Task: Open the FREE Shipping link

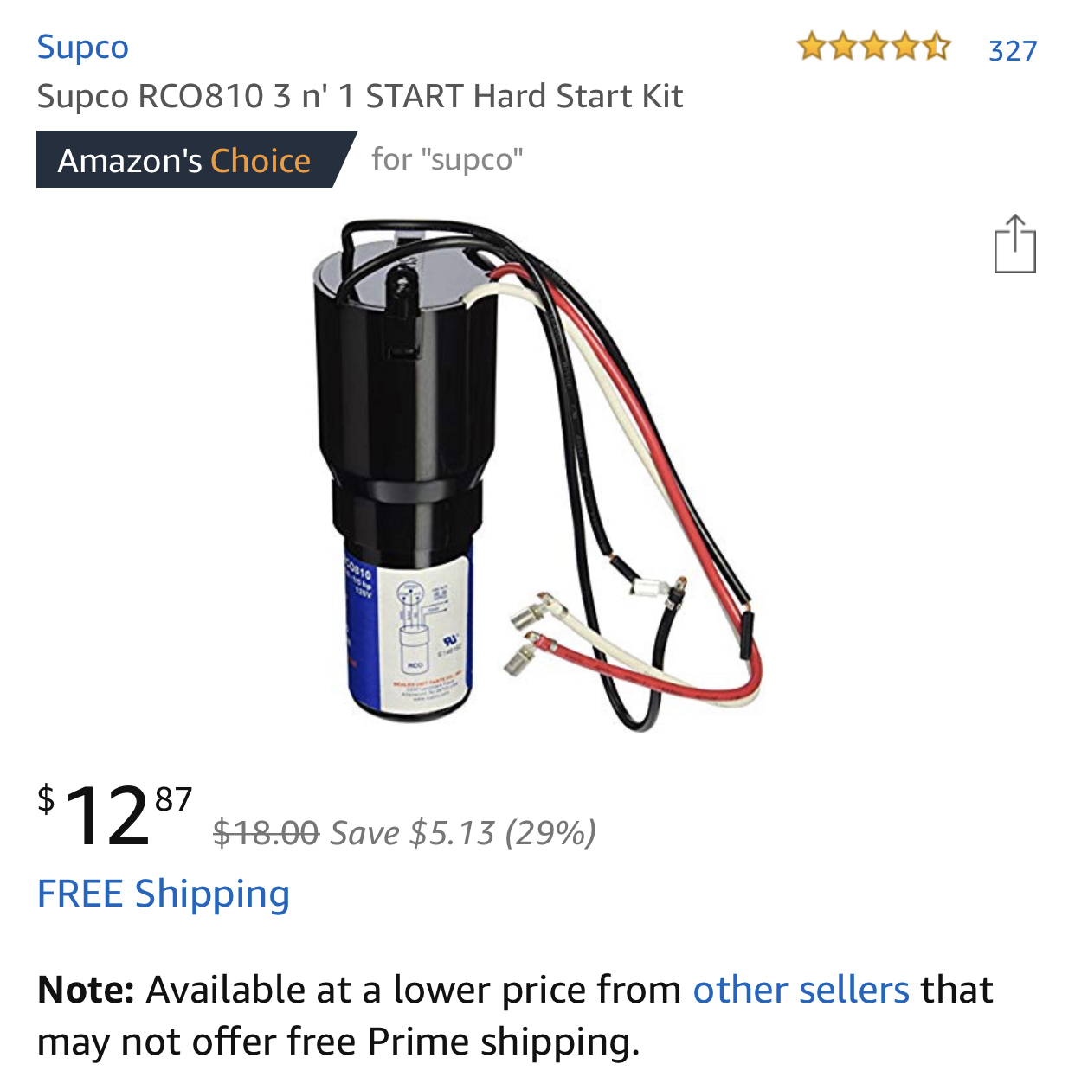Action: pos(164,894)
